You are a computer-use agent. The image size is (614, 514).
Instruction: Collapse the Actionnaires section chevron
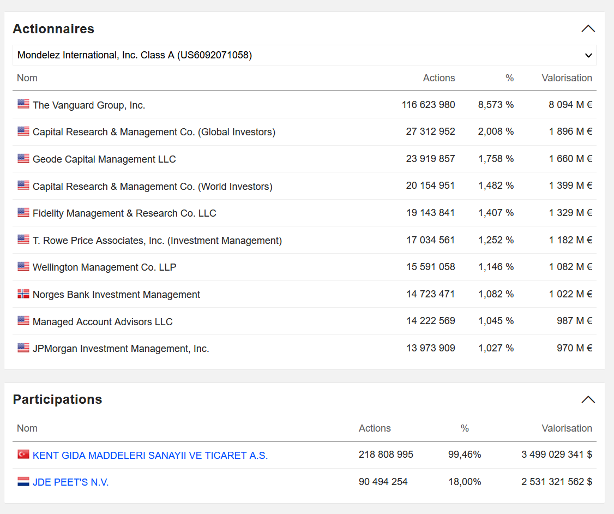click(588, 28)
